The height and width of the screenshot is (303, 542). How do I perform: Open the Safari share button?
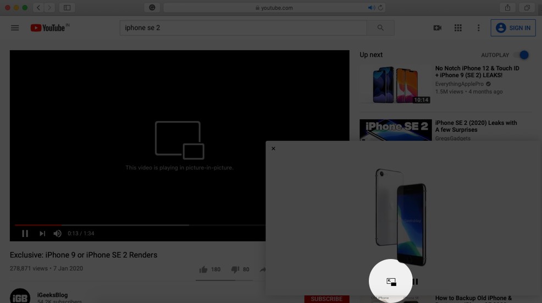pos(507,8)
